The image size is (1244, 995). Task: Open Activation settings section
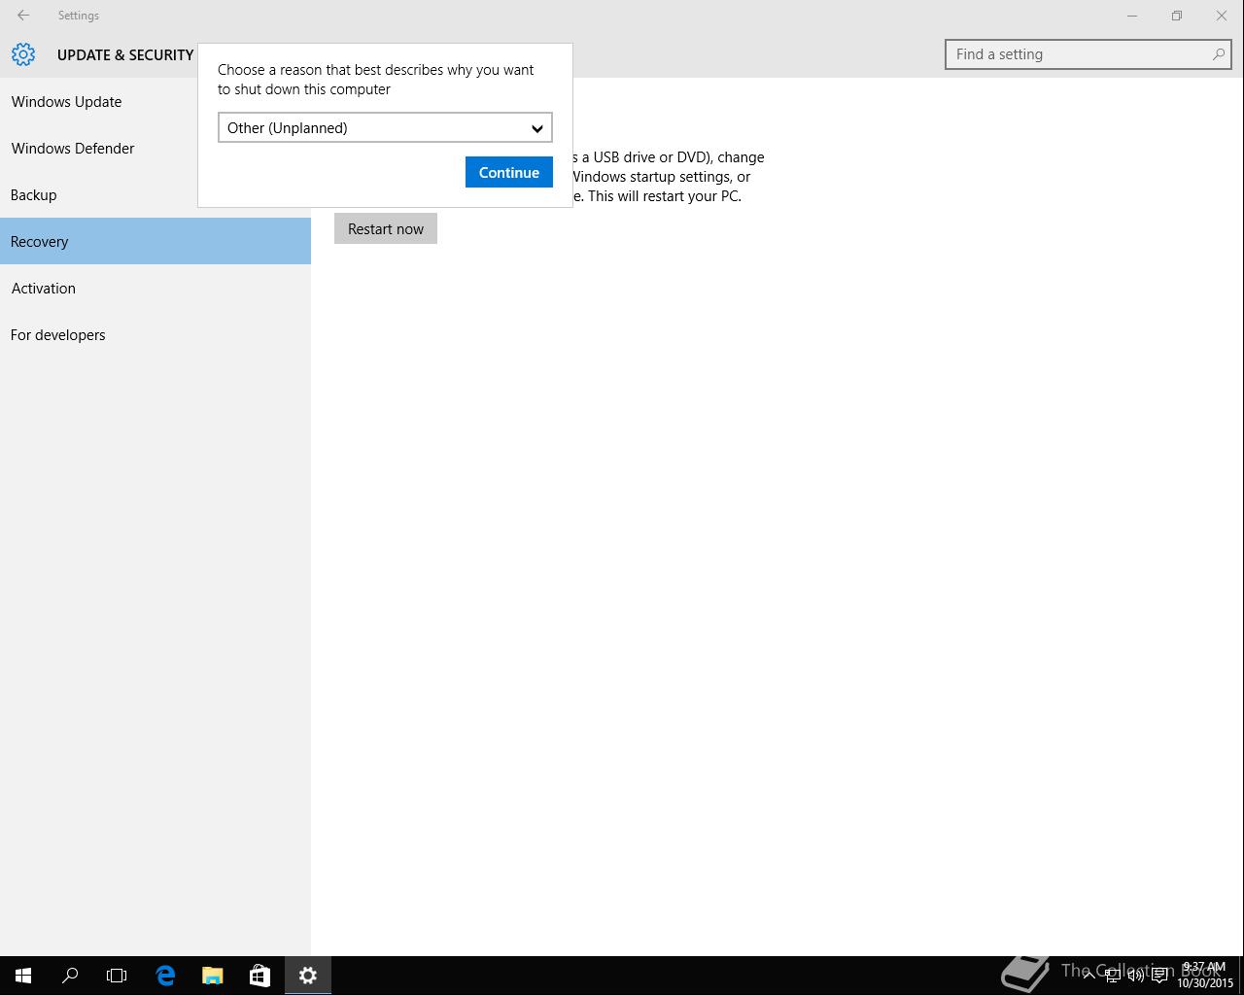(155, 288)
